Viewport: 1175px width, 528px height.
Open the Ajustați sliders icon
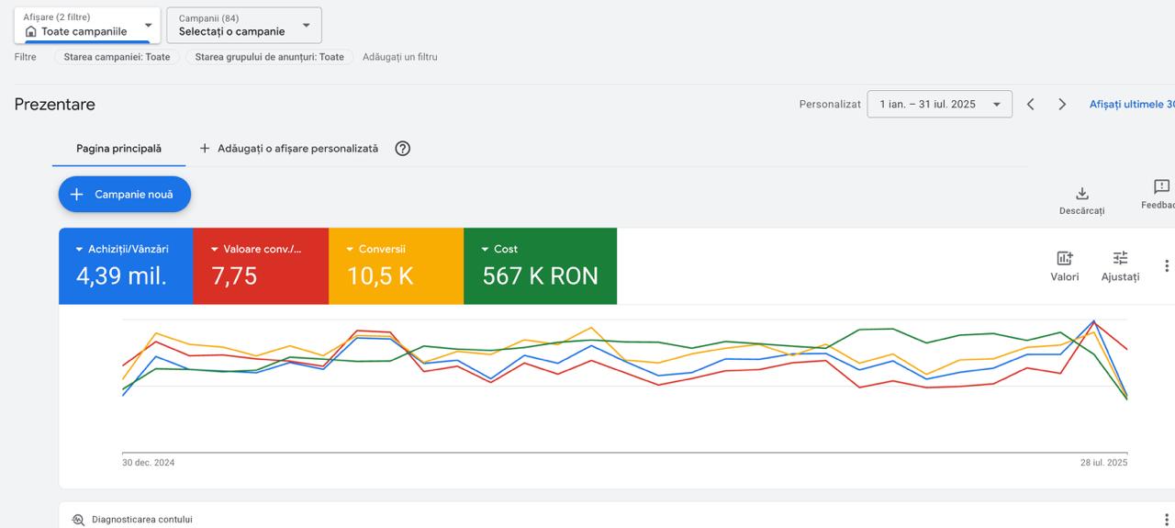coord(1120,258)
